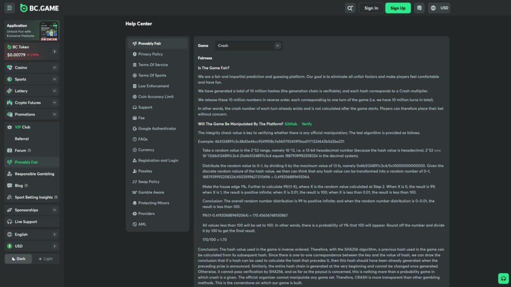Toggle the hamburger sidebar menu icon
The image size is (511, 287).
(9, 8)
